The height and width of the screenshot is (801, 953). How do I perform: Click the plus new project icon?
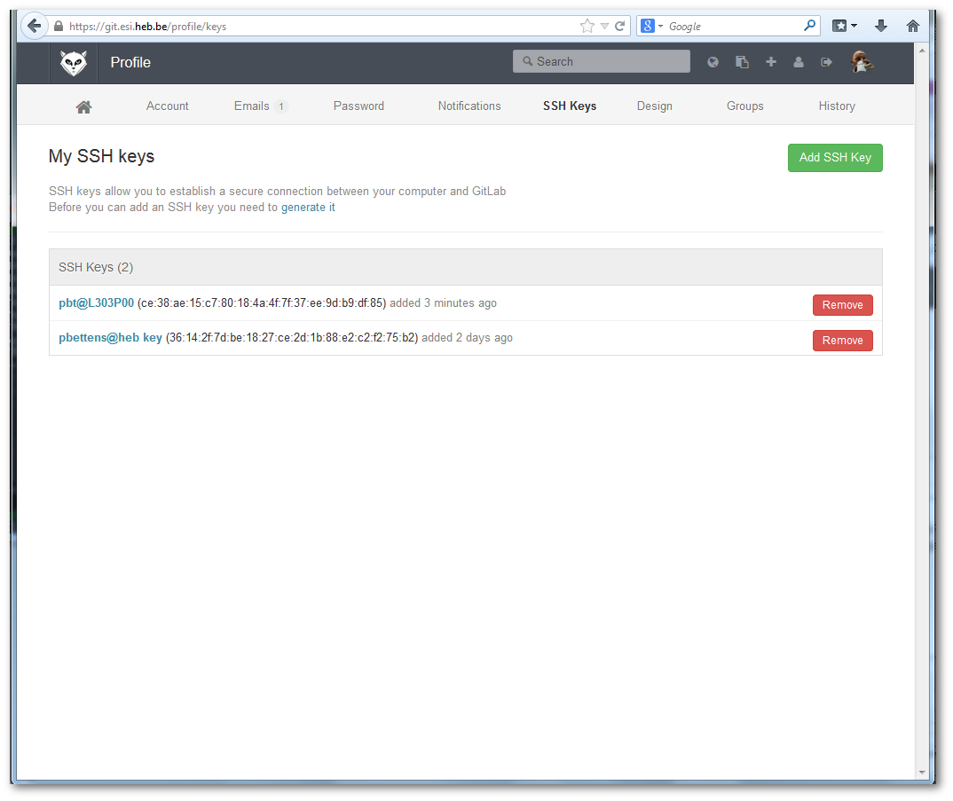(771, 62)
